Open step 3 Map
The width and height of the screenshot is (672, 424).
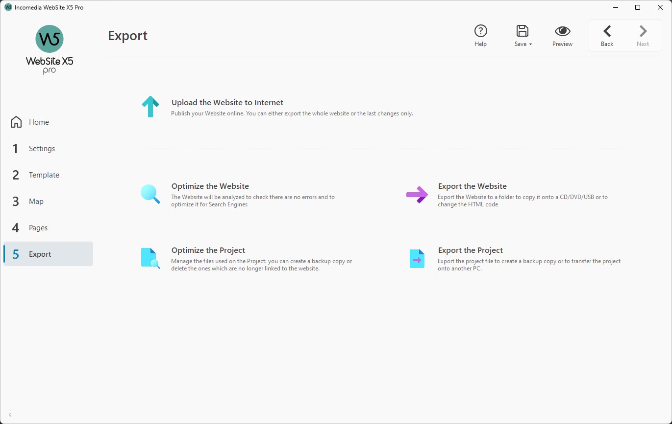(x=36, y=201)
